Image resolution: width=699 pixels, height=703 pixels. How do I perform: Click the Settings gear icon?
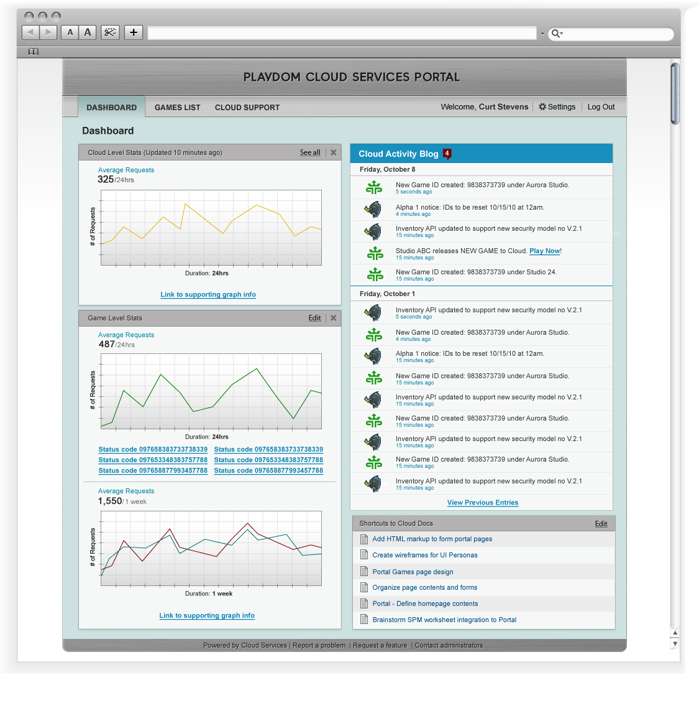[x=542, y=107]
